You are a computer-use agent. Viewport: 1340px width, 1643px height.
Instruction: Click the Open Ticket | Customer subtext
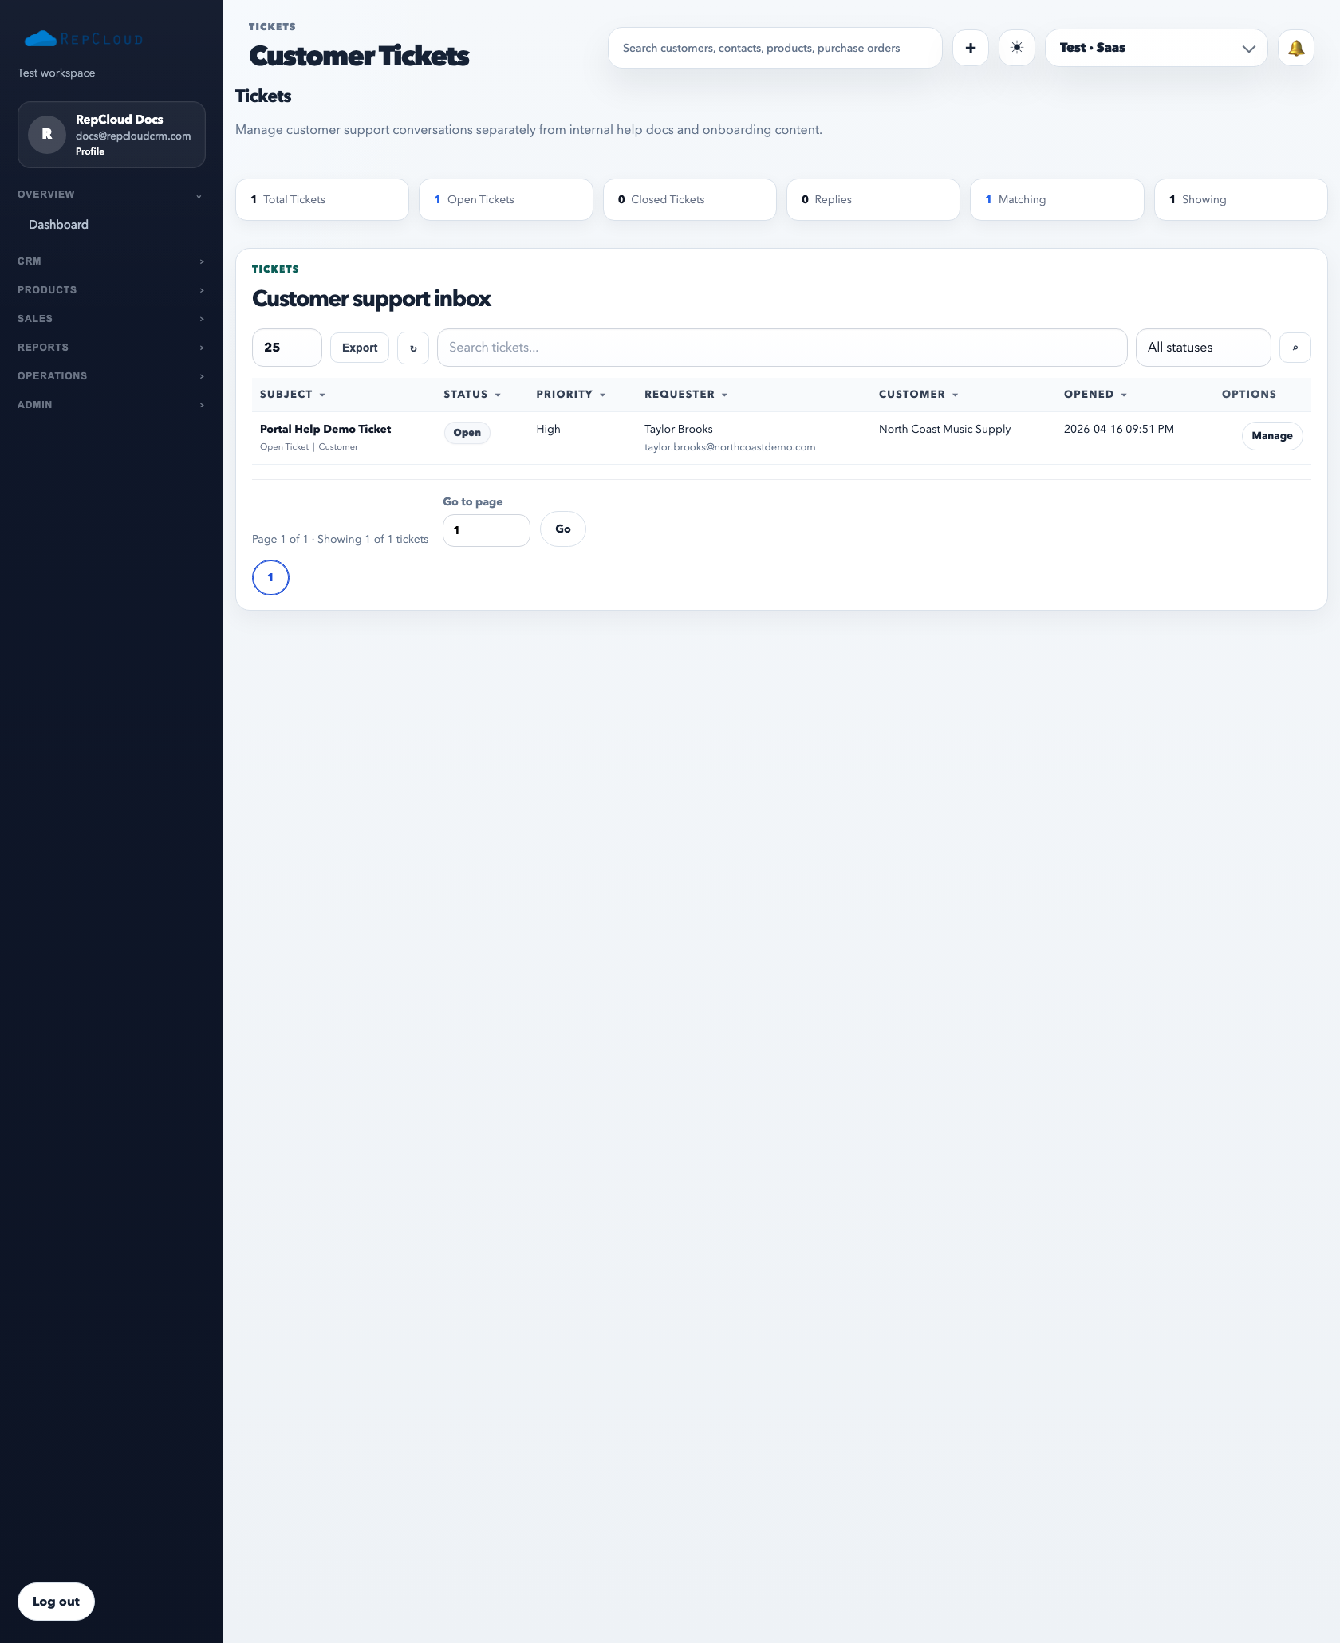click(x=309, y=447)
